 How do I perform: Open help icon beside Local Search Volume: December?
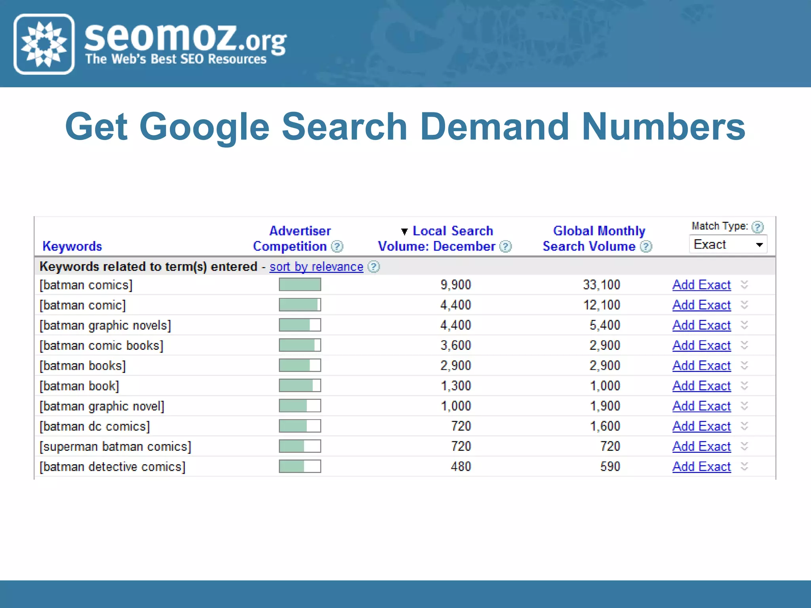506,247
